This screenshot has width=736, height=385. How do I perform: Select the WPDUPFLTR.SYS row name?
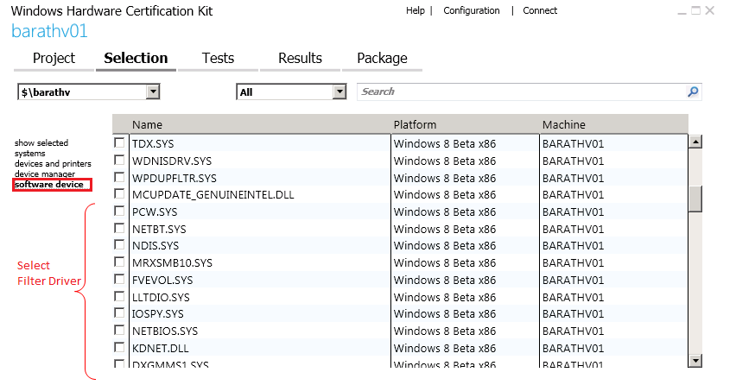coord(174,178)
